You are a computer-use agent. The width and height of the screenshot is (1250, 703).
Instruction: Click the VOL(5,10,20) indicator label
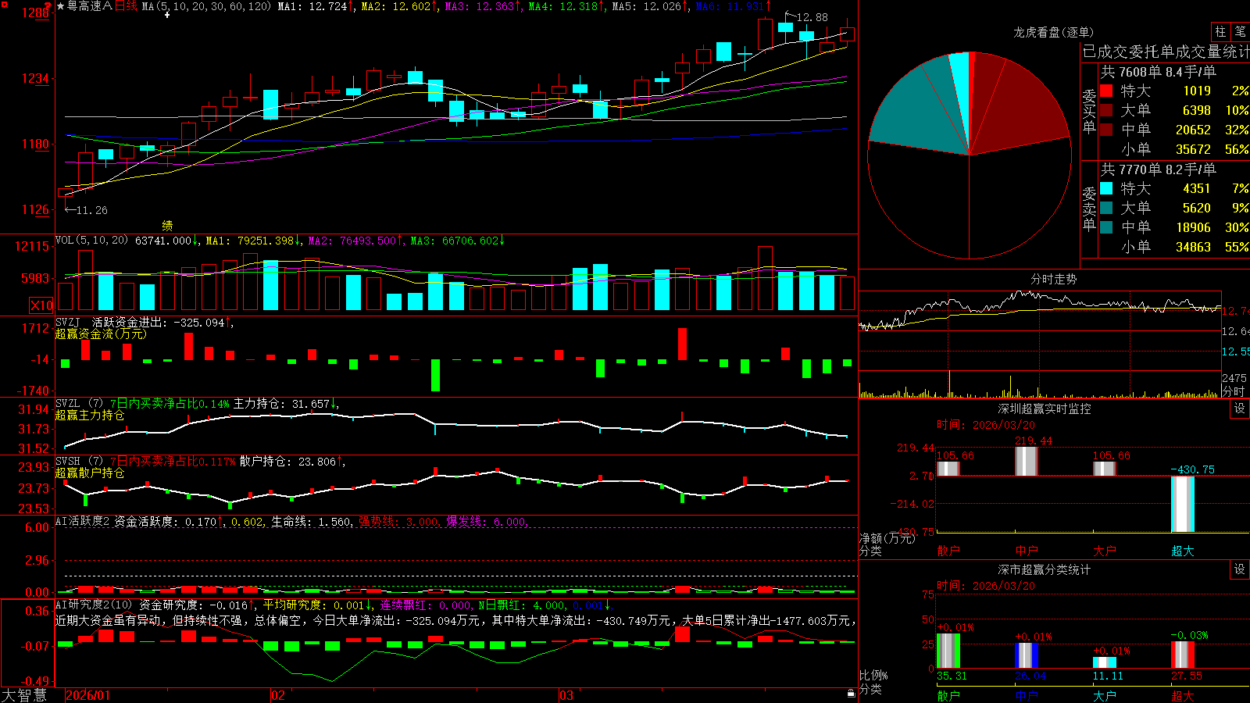click(91, 241)
